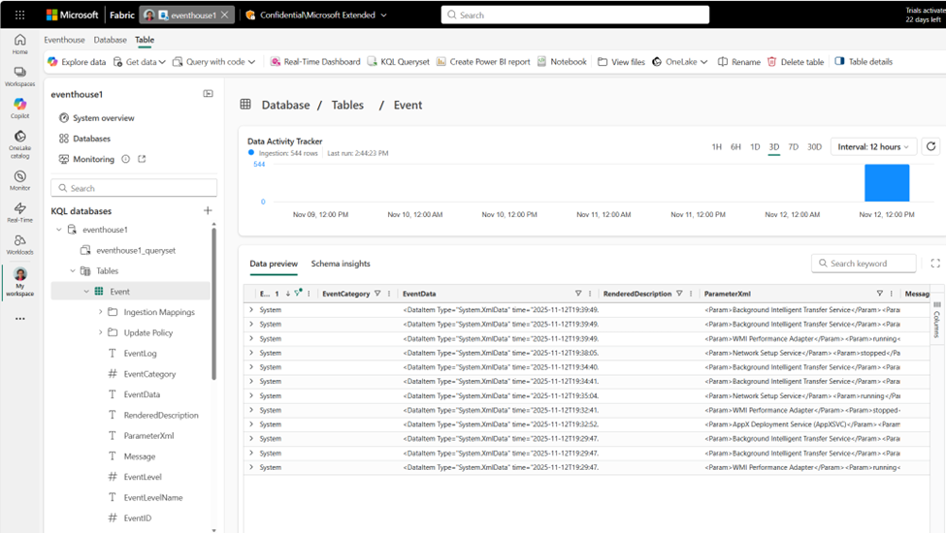Select the RenderedDescription column in tree
The width and height of the screenshot is (946, 533).
click(161, 415)
